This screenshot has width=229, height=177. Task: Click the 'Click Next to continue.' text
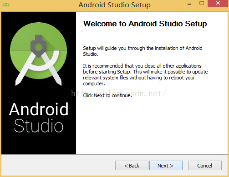107,95
